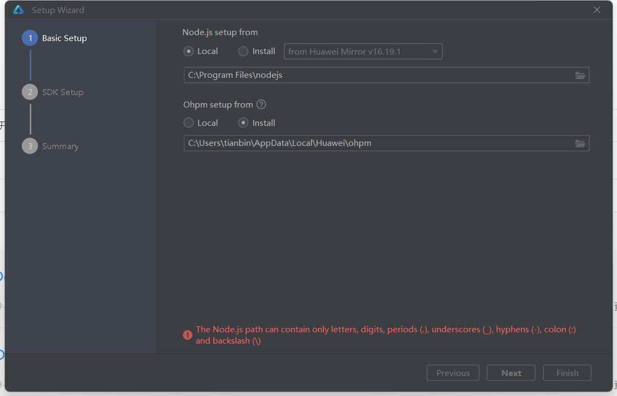Go to Basic Setup step
Viewport: 617px width, 396px height.
click(x=55, y=38)
